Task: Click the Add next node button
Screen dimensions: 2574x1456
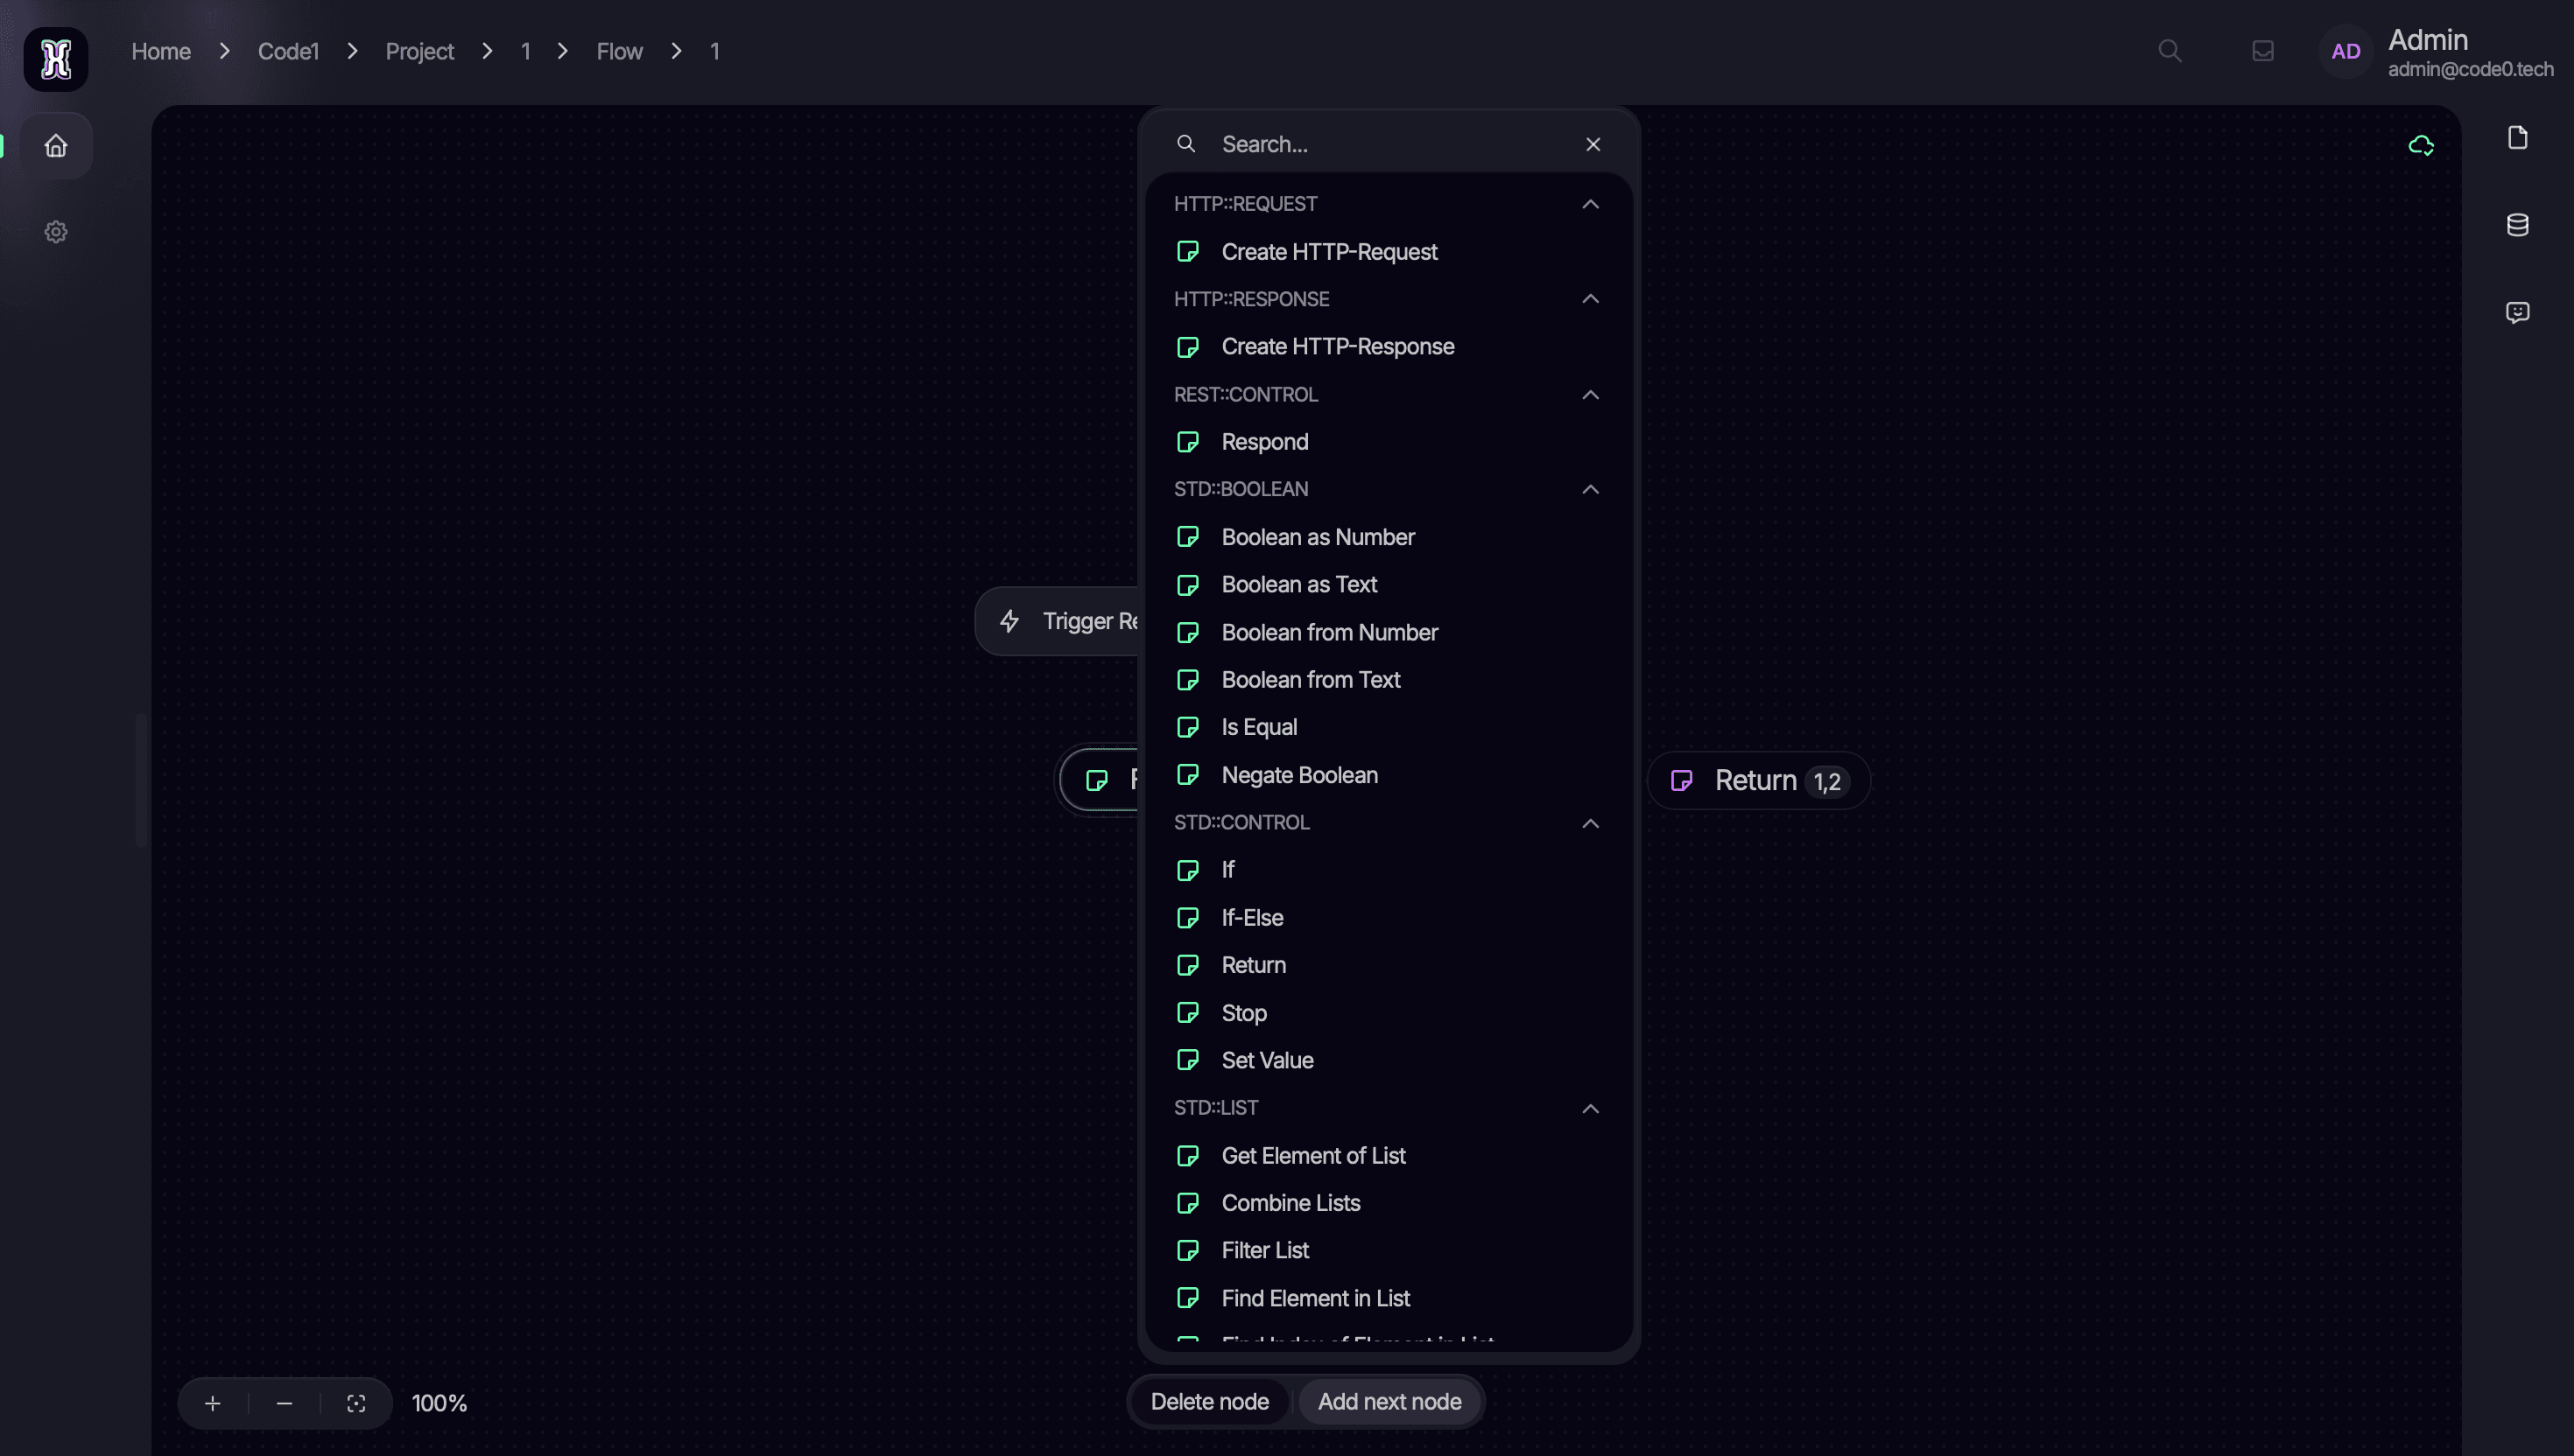Action: [1389, 1401]
